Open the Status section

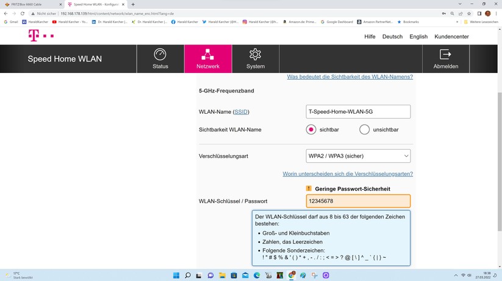point(160,59)
